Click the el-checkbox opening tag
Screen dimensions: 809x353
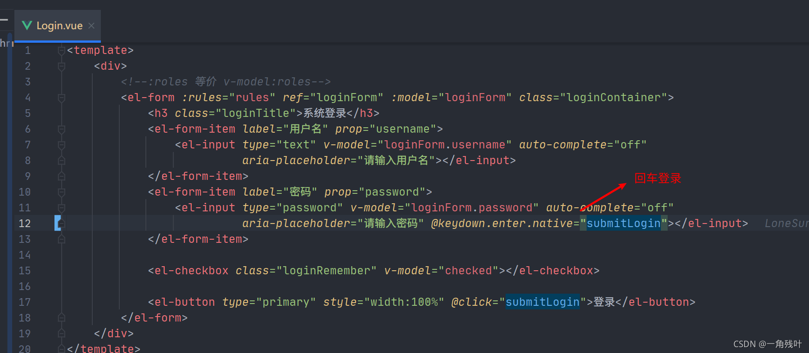point(188,271)
